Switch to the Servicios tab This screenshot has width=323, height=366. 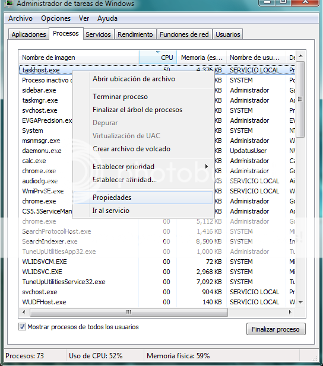[x=98, y=34]
